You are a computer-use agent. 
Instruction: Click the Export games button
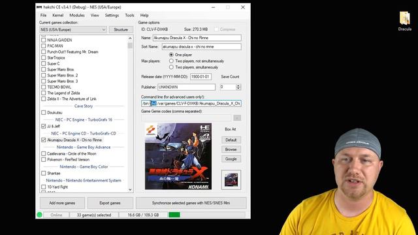coord(110,203)
